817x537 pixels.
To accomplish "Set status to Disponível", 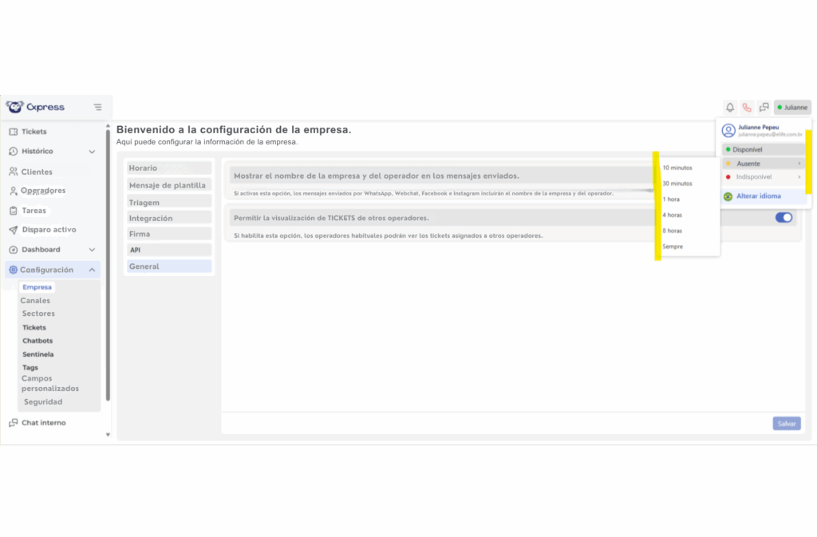I will [748, 149].
